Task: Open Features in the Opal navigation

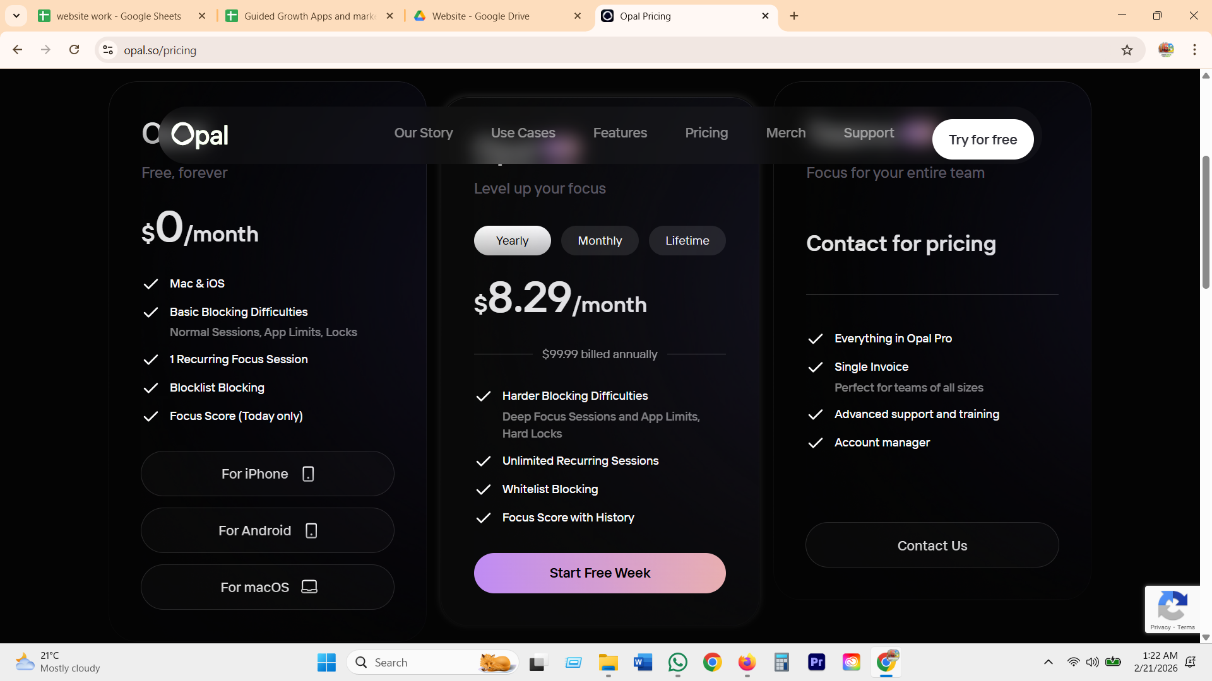Action: [x=620, y=133]
